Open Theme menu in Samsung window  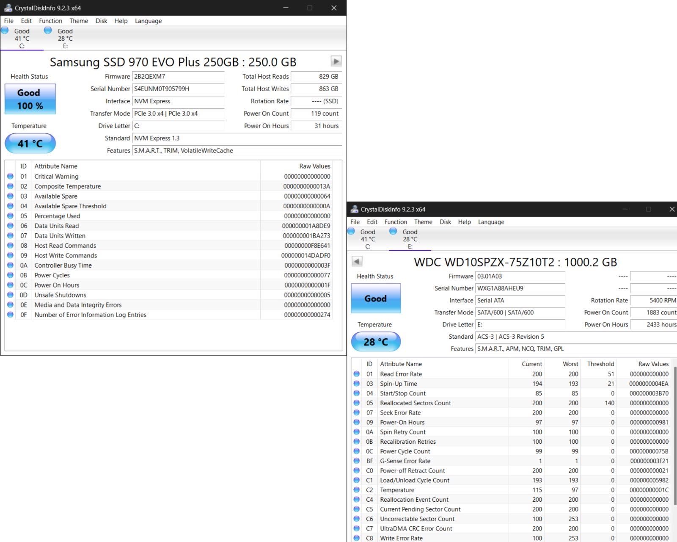pyautogui.click(x=79, y=21)
